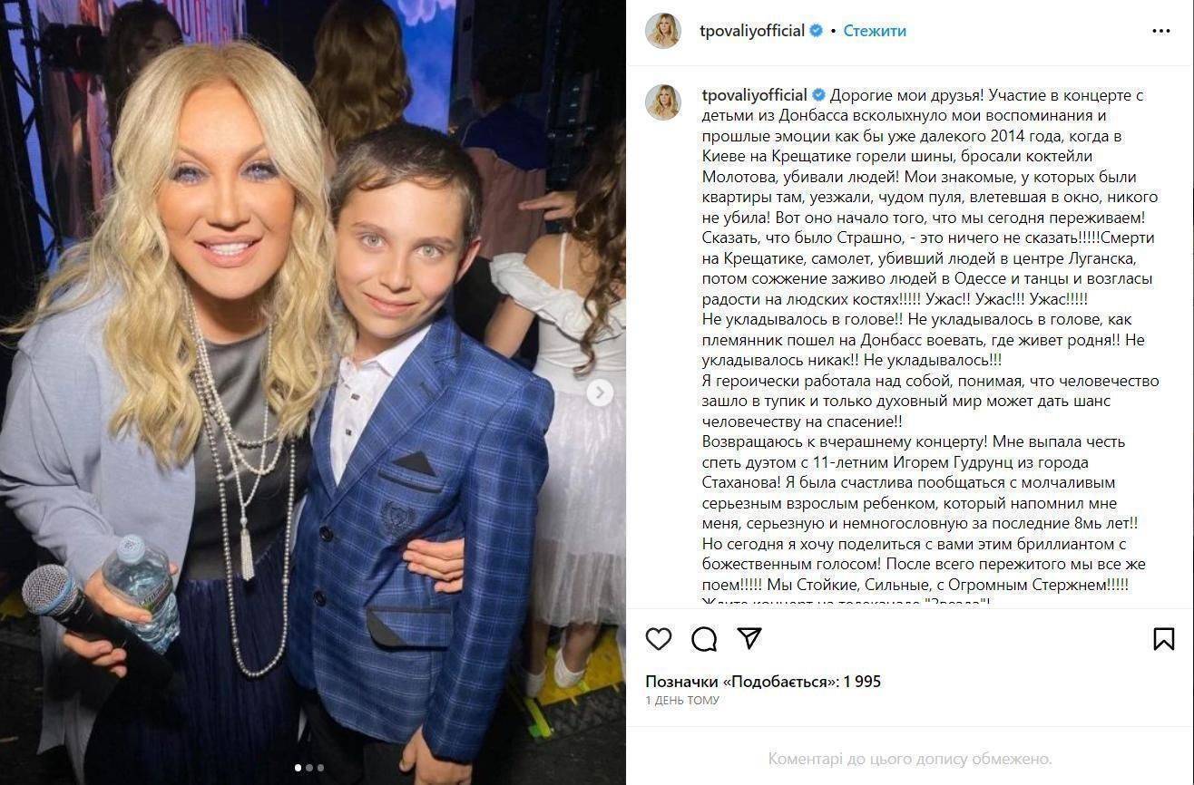Screen dimensions: 1194x785
Task: Open the three-dots more options menu
Action: tap(1161, 31)
